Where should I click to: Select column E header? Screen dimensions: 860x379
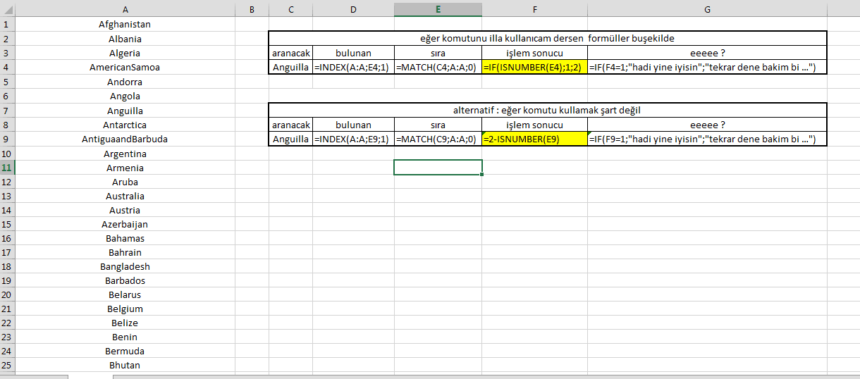pyautogui.click(x=438, y=9)
